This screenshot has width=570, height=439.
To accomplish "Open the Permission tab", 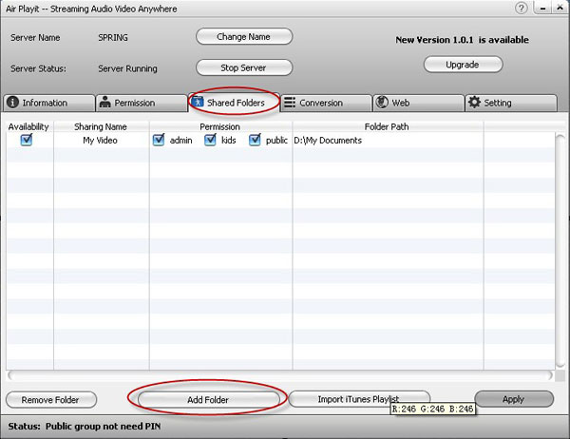I will tap(142, 103).
